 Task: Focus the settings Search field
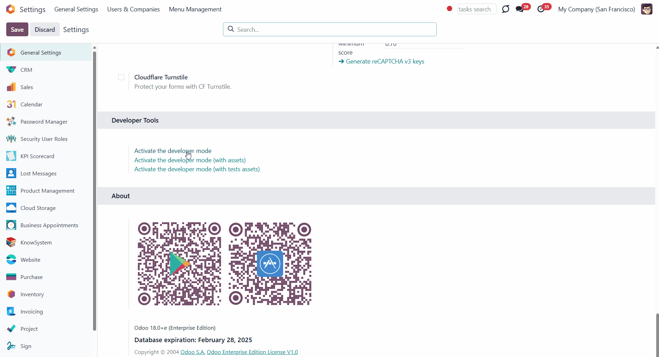pyautogui.click(x=330, y=29)
